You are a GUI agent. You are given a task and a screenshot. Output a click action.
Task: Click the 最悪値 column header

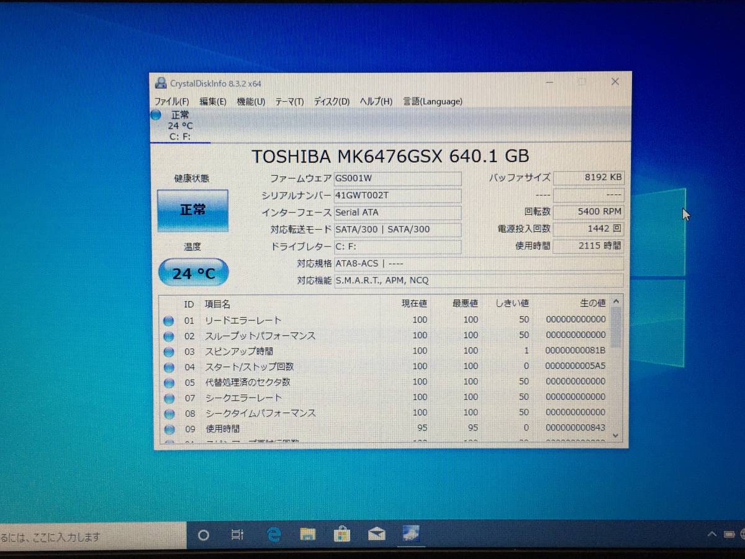point(466,304)
